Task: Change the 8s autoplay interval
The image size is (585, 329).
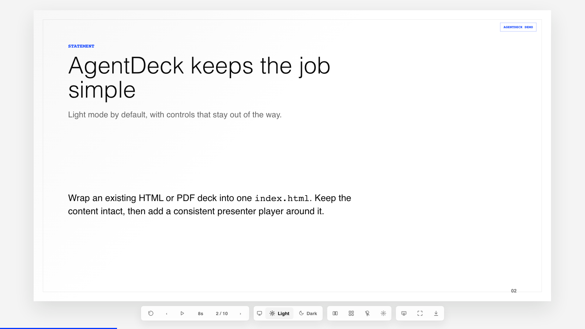Action: pos(200,313)
